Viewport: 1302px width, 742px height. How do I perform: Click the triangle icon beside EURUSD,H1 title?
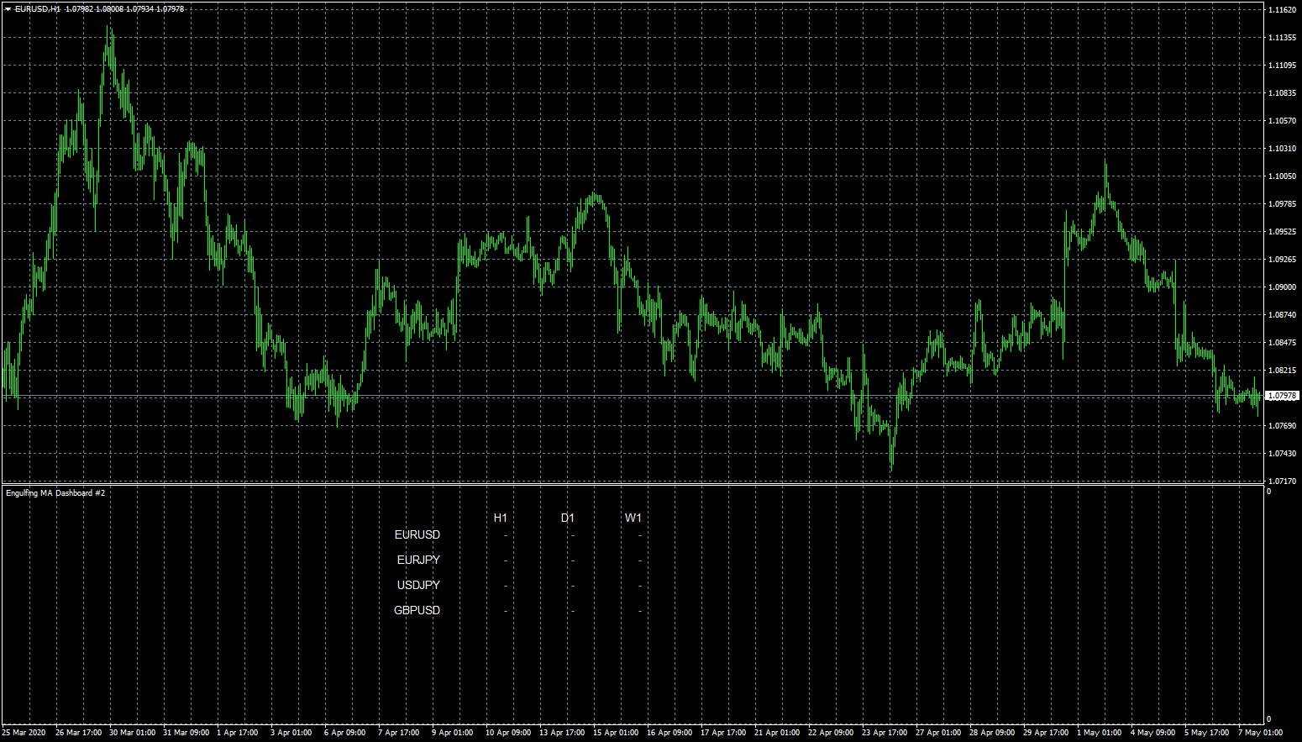[8, 8]
